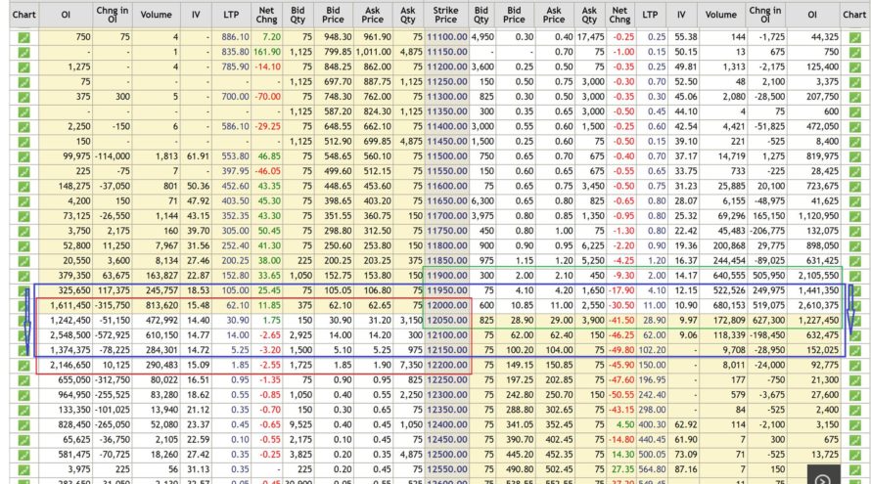The height and width of the screenshot is (484, 871).
Task: Open put-side chart icon for strike 11350.00
Action: coord(855,112)
